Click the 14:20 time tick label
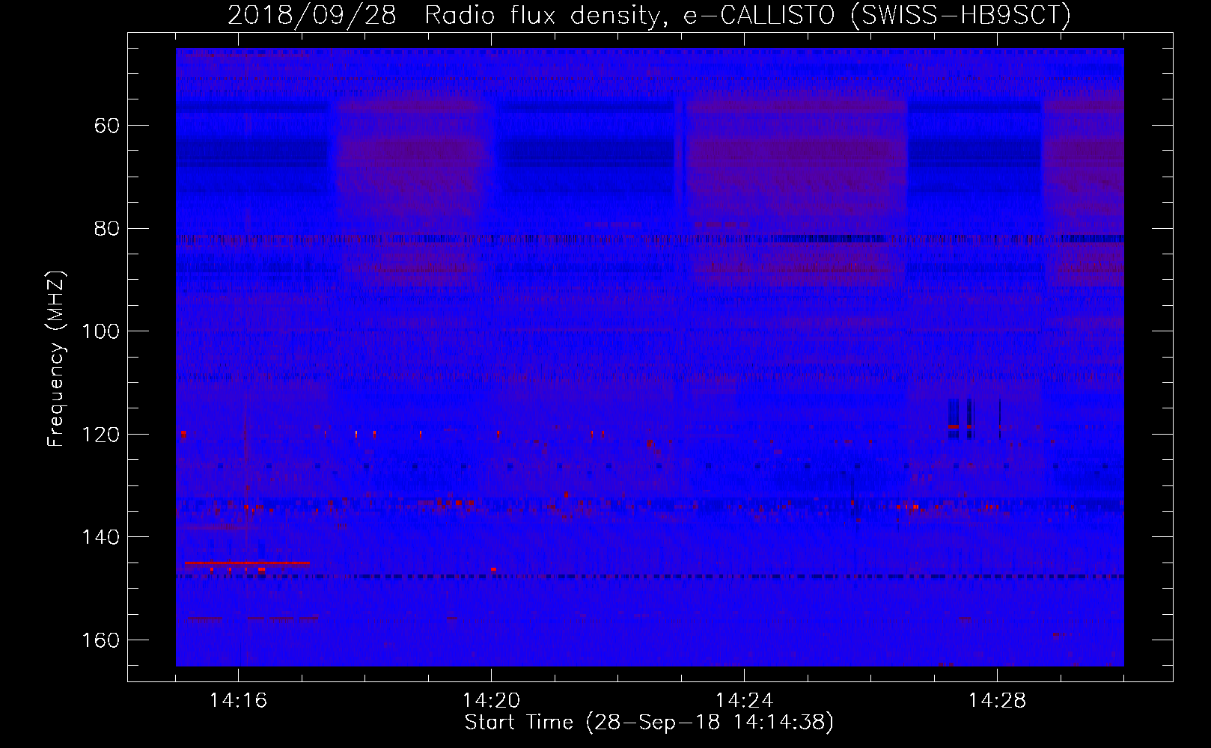Viewport: 1211px width, 748px height. (x=492, y=700)
